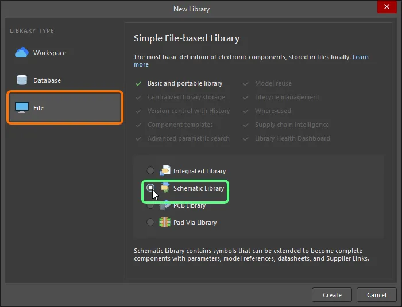Choose the PCB Library radio option

[x=150, y=205]
